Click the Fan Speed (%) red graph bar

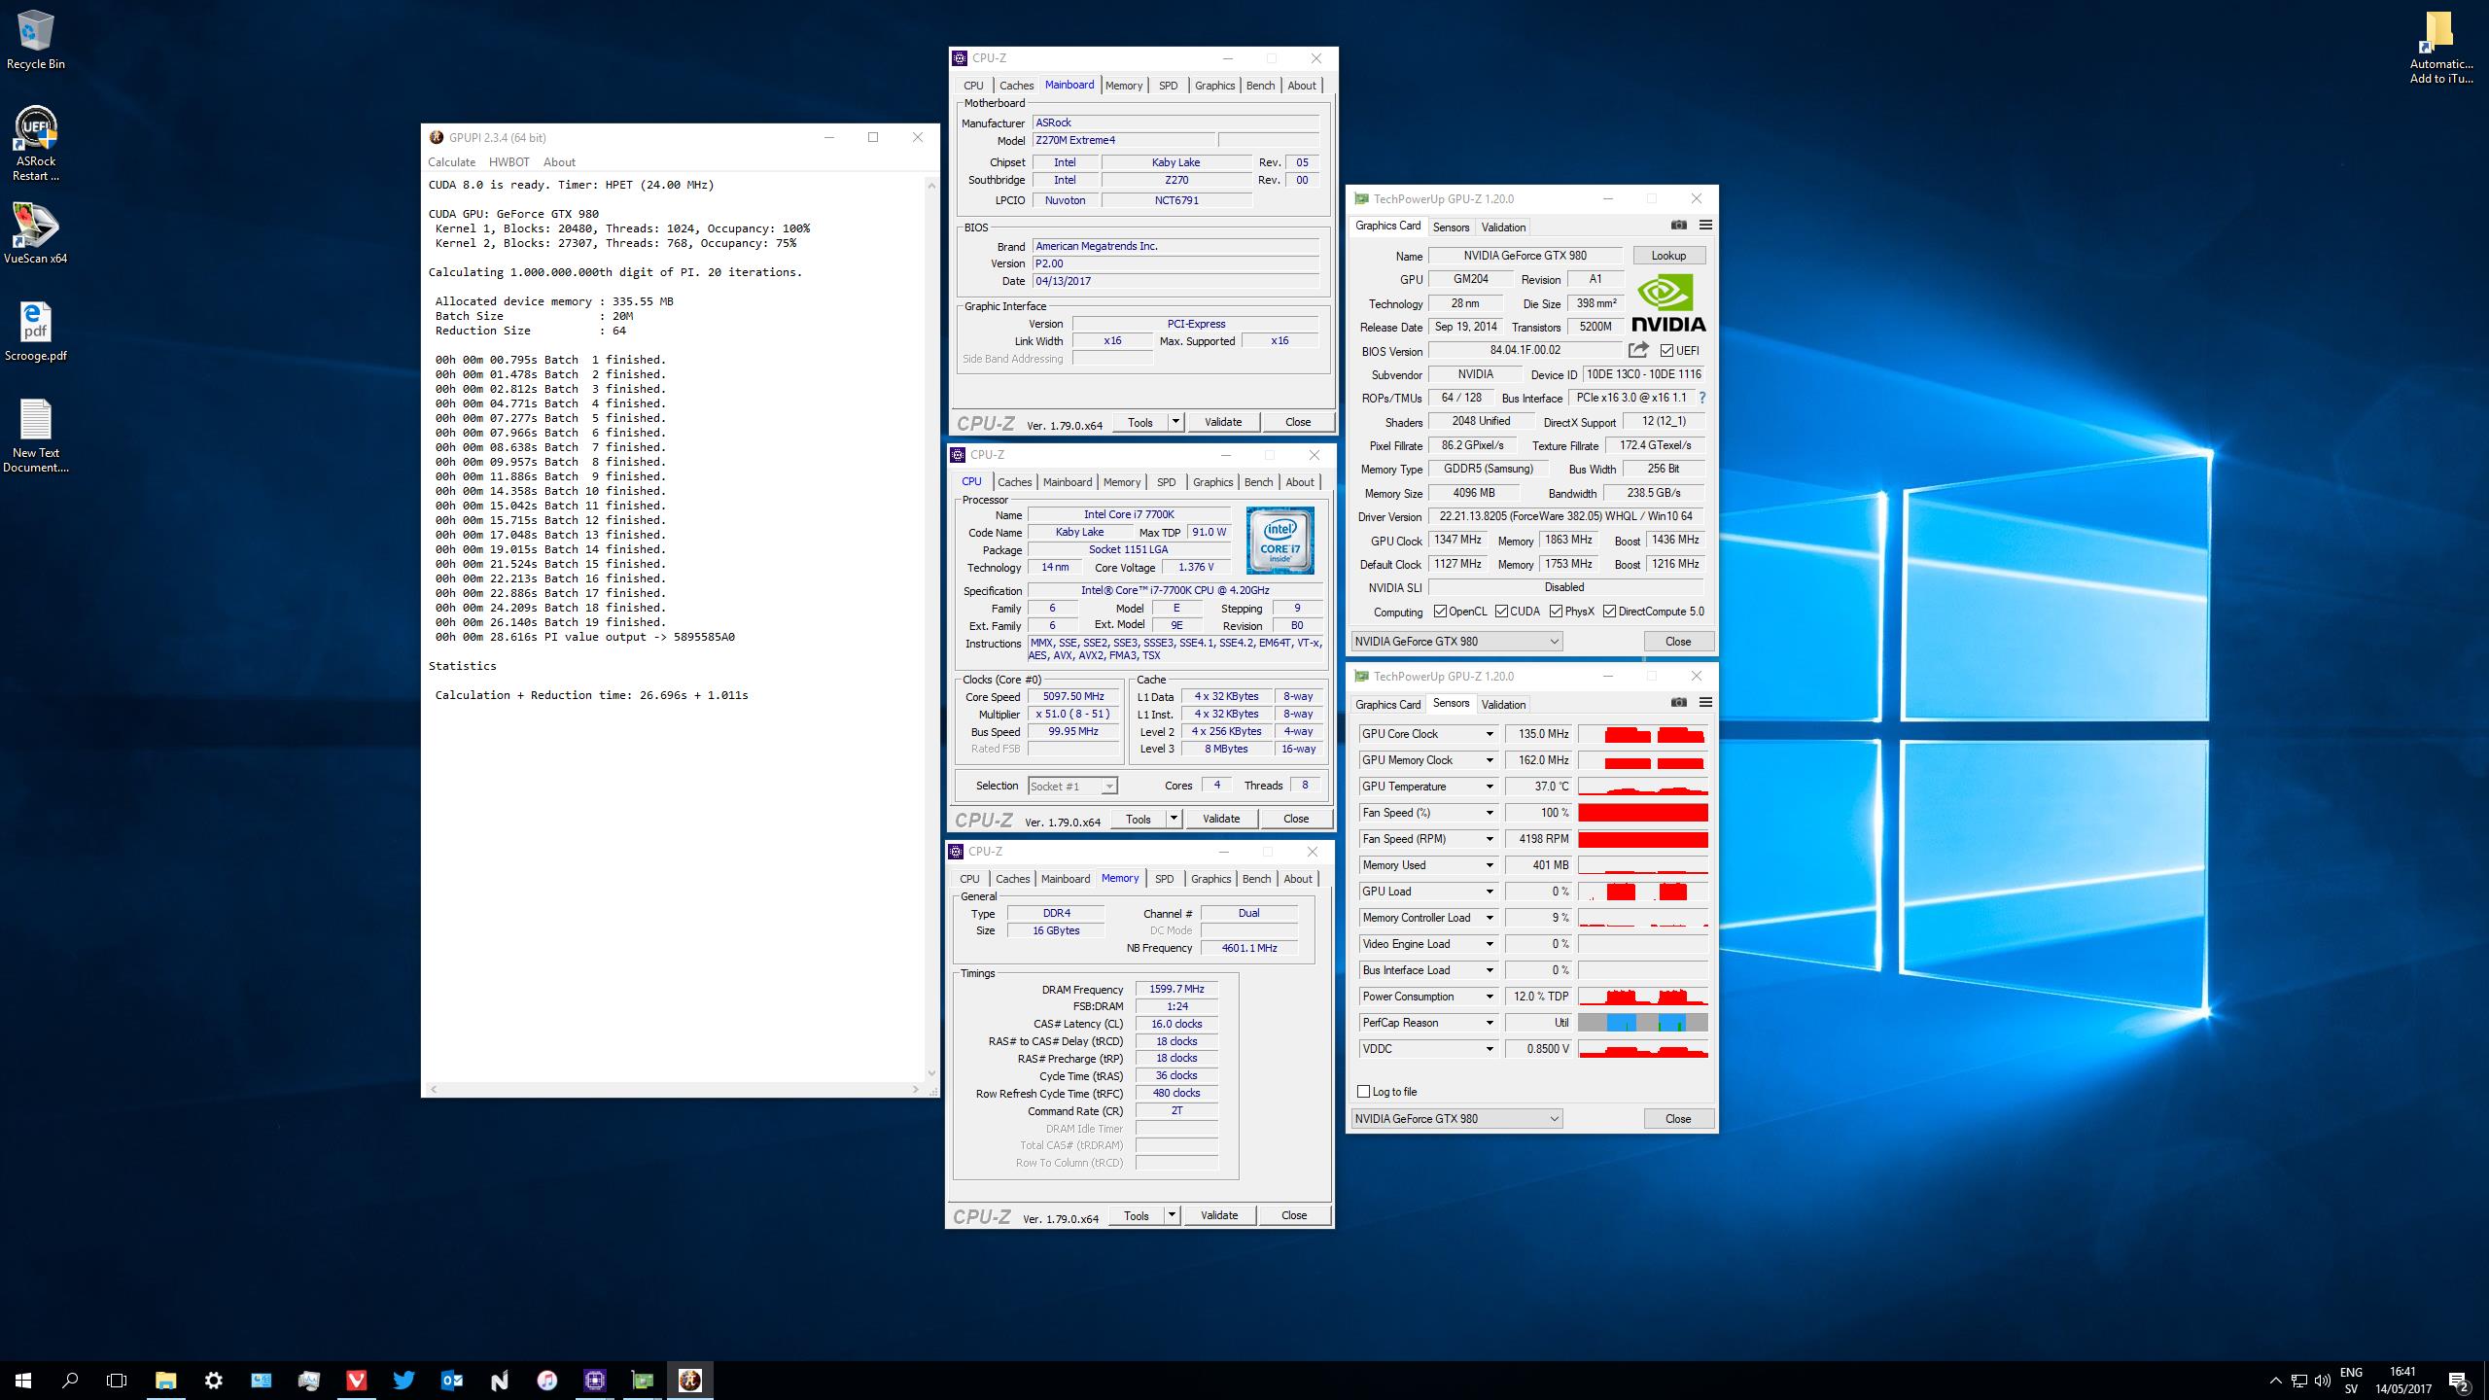1643,813
